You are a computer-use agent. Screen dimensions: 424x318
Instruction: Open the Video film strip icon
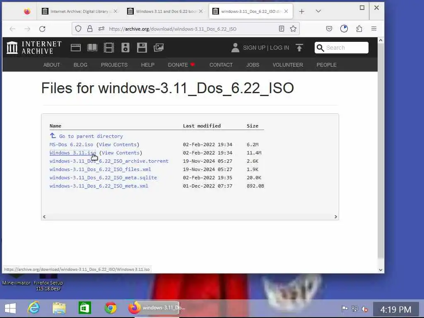[x=109, y=48]
